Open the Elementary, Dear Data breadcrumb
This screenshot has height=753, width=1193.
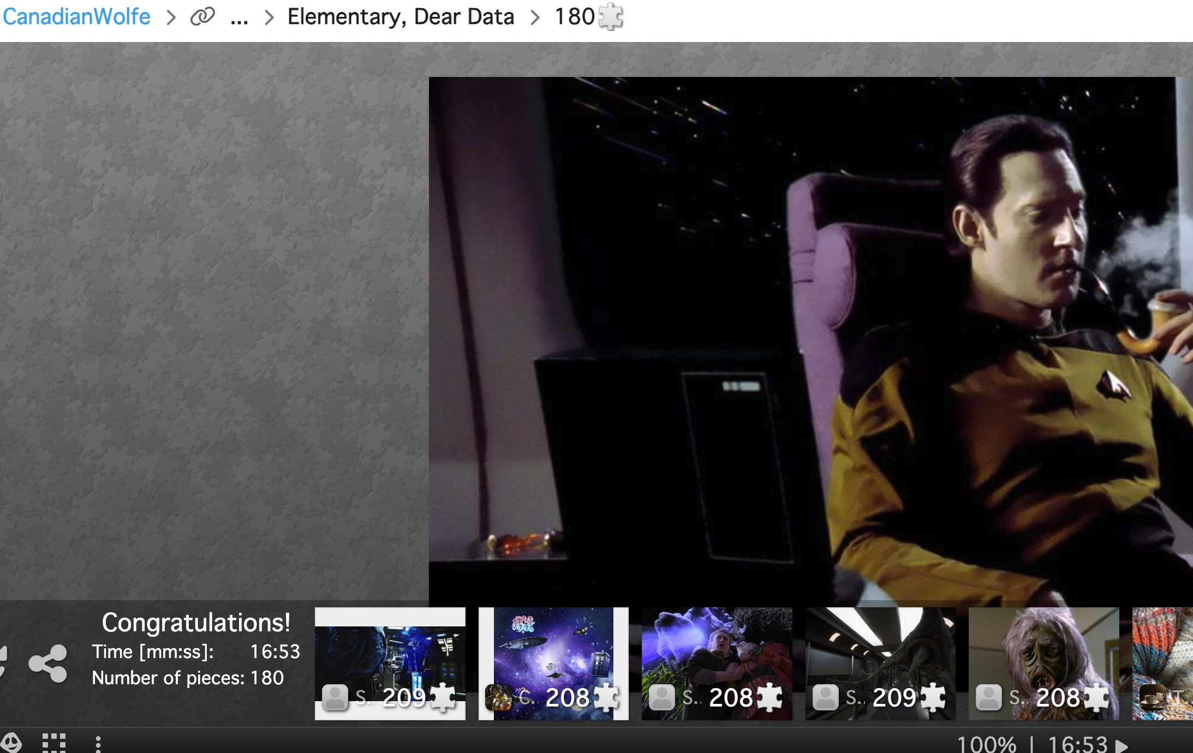401,17
